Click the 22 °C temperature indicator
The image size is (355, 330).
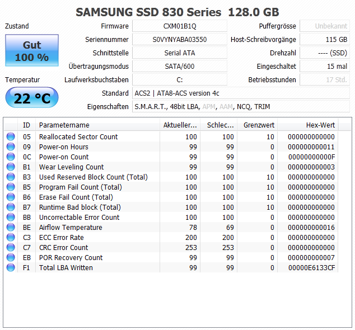point(32,97)
